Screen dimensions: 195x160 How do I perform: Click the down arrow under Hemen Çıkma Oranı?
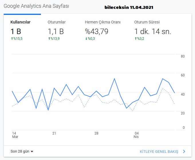tap(86, 39)
